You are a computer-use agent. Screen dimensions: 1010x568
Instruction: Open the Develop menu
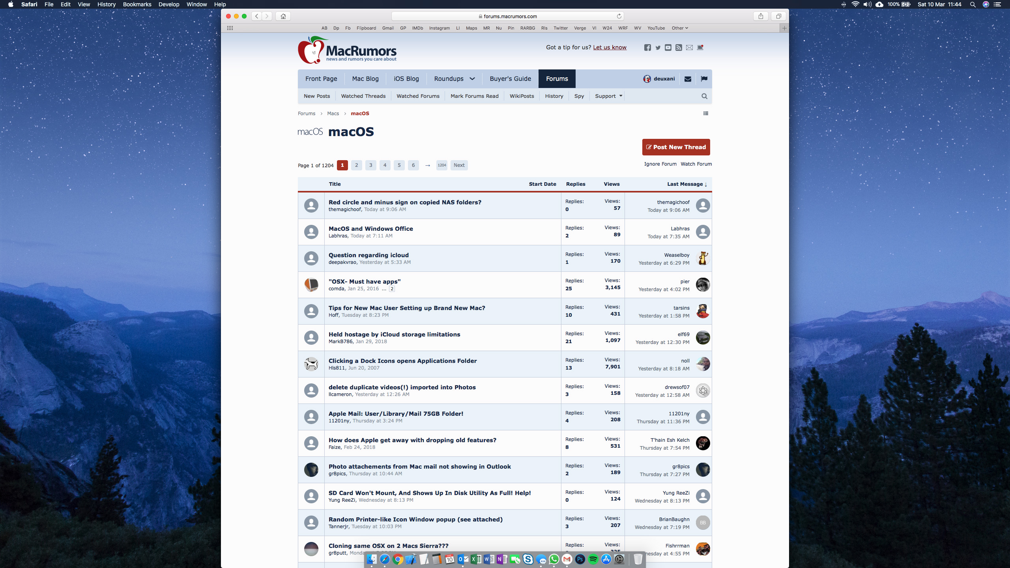[169, 4]
